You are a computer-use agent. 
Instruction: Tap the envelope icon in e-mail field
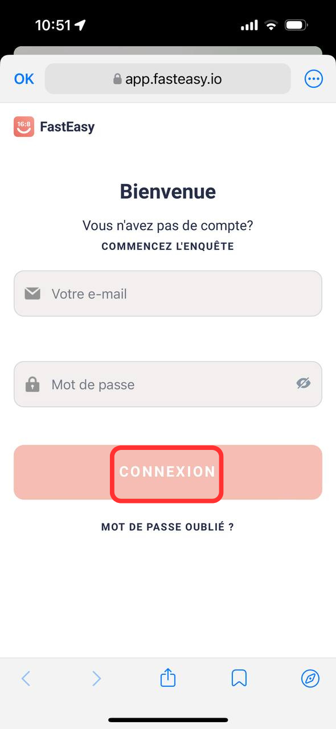coord(32,293)
